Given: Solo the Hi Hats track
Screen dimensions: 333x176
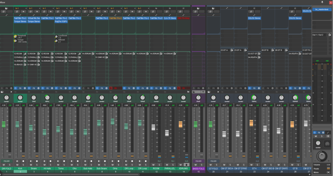Looking at the screenshot, I should (50, 165).
